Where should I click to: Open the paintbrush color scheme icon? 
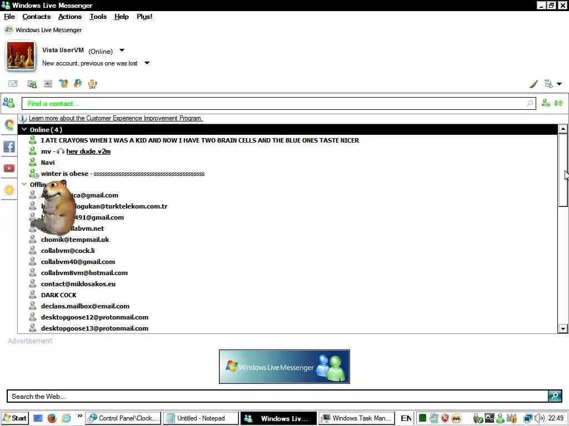coord(533,84)
